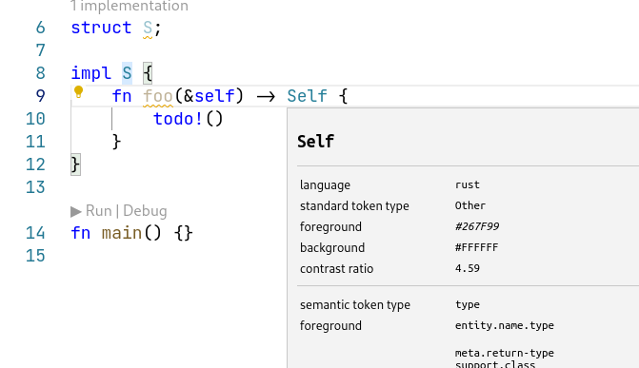Click the lightbulb code action icon
This screenshot has height=368, width=639.
click(78, 92)
